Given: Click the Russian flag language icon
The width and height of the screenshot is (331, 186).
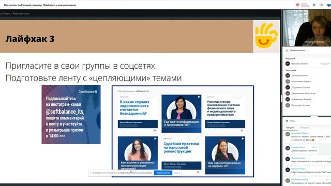Looking at the screenshot, I should [x=329, y=5].
